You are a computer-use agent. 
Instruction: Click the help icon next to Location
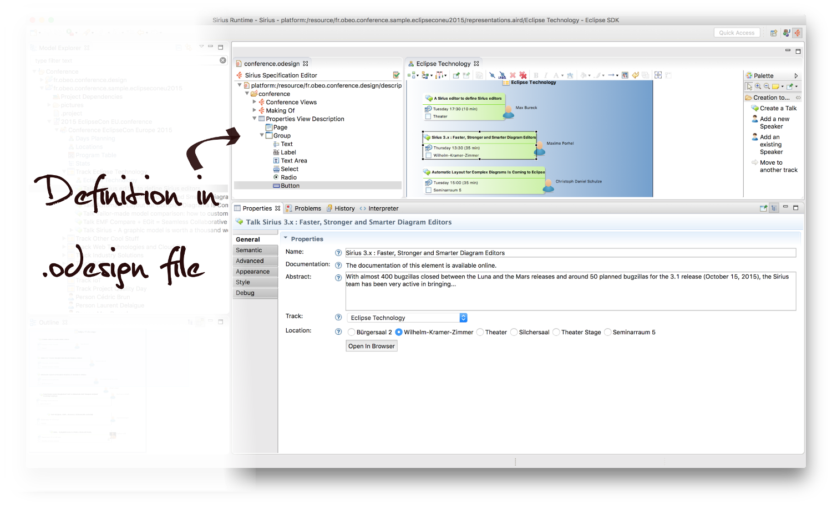point(338,332)
